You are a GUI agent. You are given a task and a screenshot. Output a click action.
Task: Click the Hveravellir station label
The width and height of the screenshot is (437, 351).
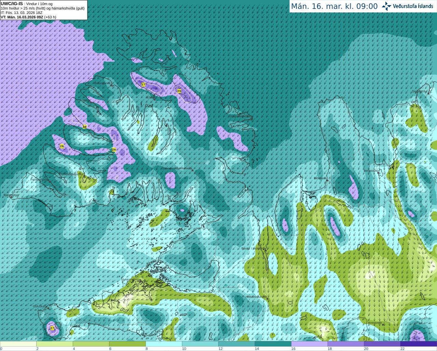(x=375, y=322)
